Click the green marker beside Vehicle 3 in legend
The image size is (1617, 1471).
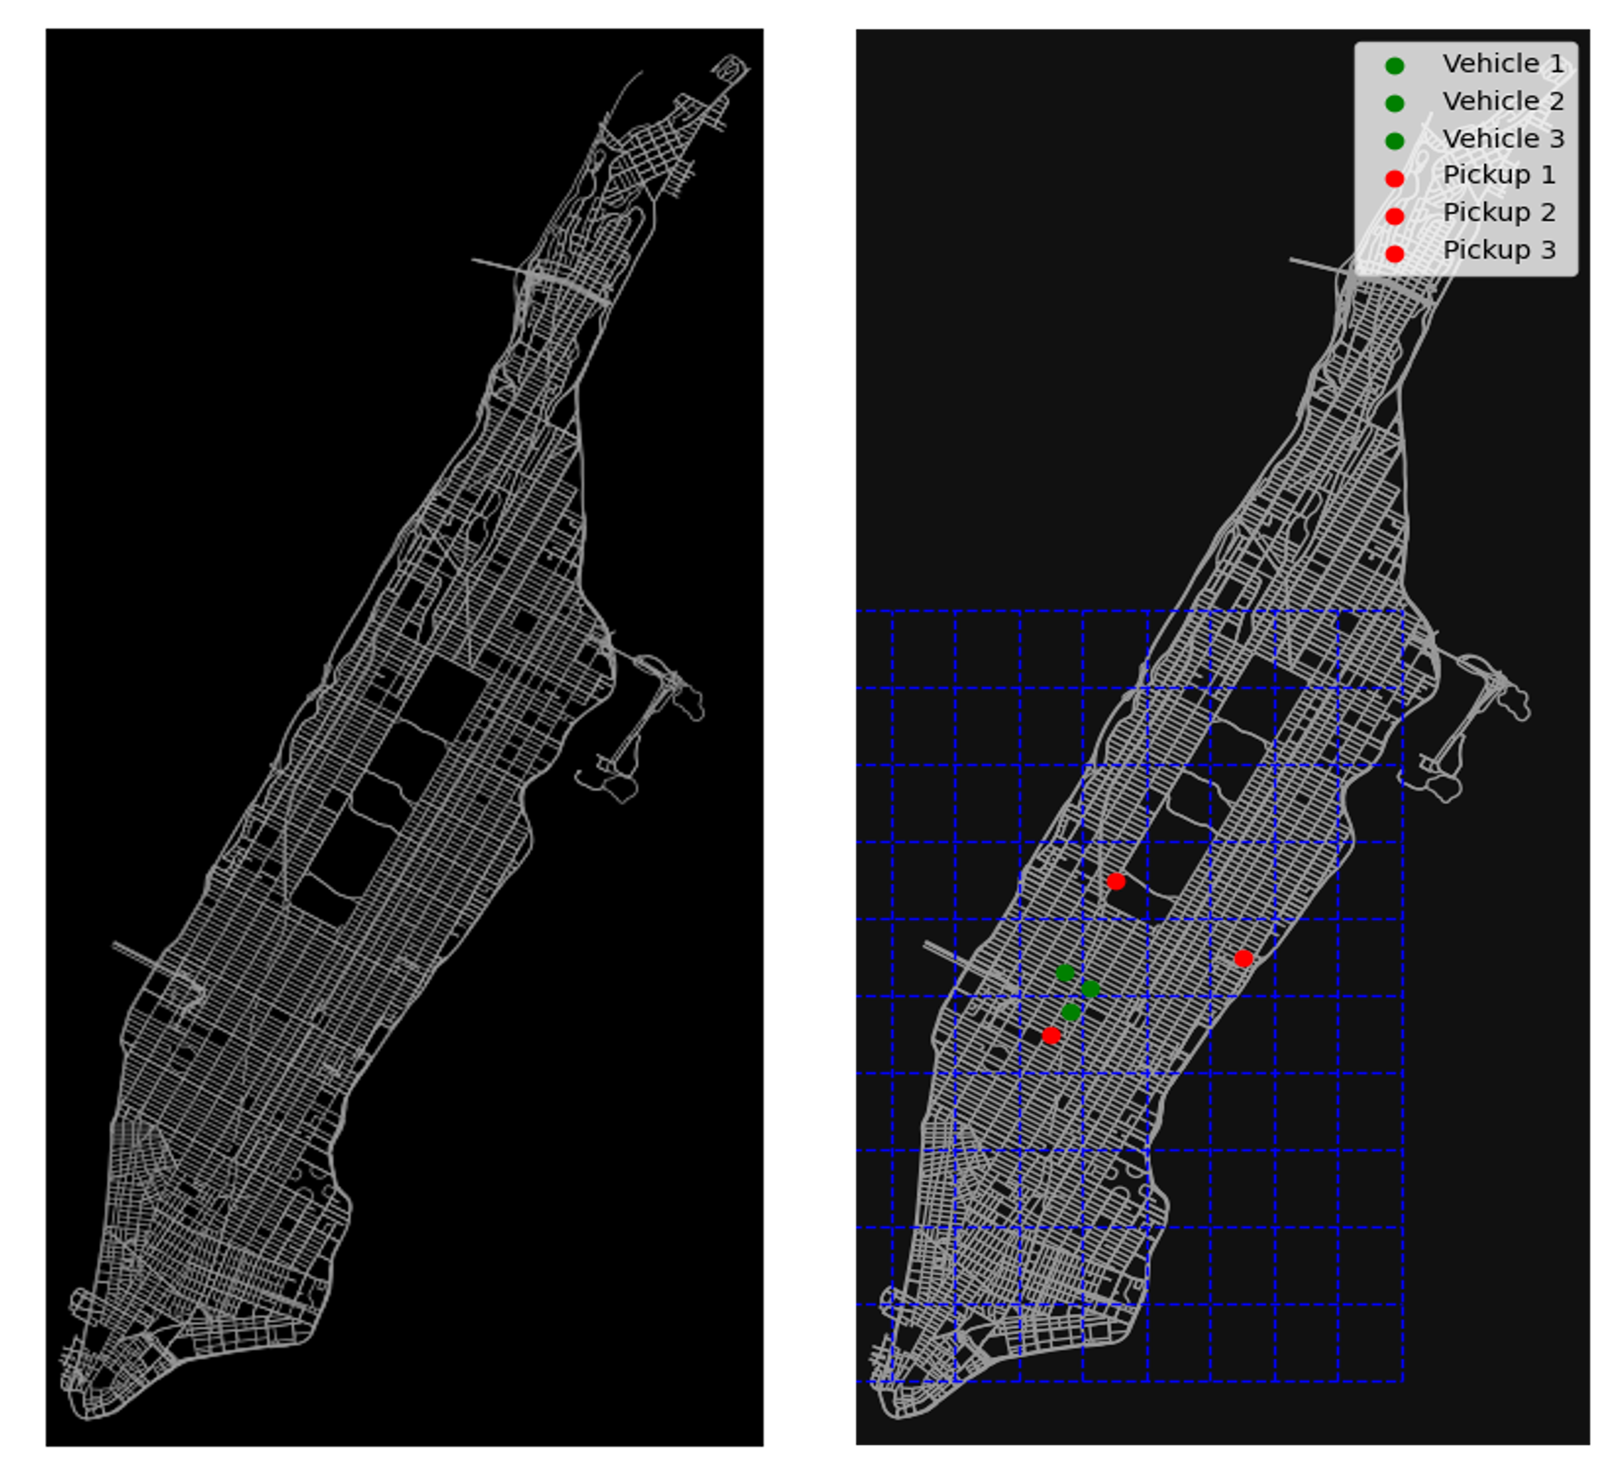click(1394, 140)
